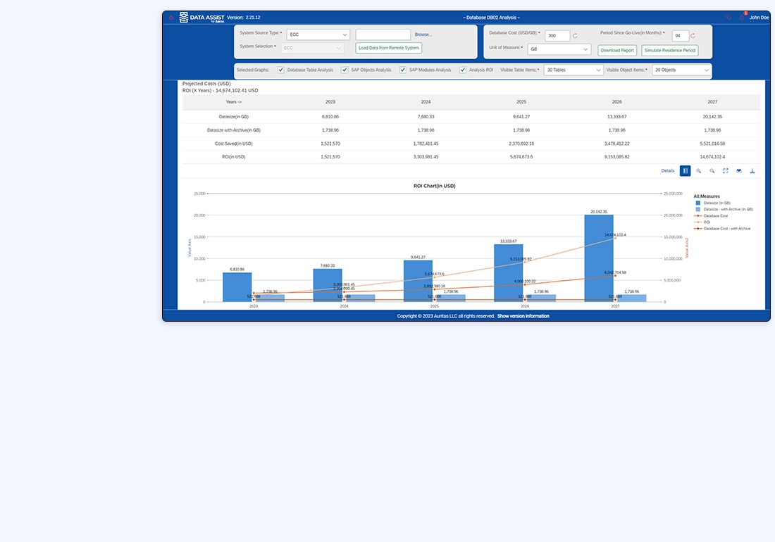Download the ROI chart
775x542 pixels.
[752, 171]
